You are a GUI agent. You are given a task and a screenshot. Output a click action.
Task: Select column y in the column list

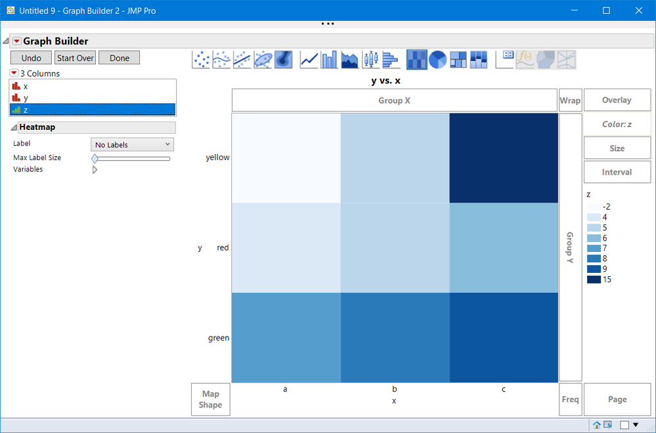coord(93,98)
